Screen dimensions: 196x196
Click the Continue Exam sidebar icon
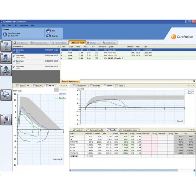click(6, 71)
